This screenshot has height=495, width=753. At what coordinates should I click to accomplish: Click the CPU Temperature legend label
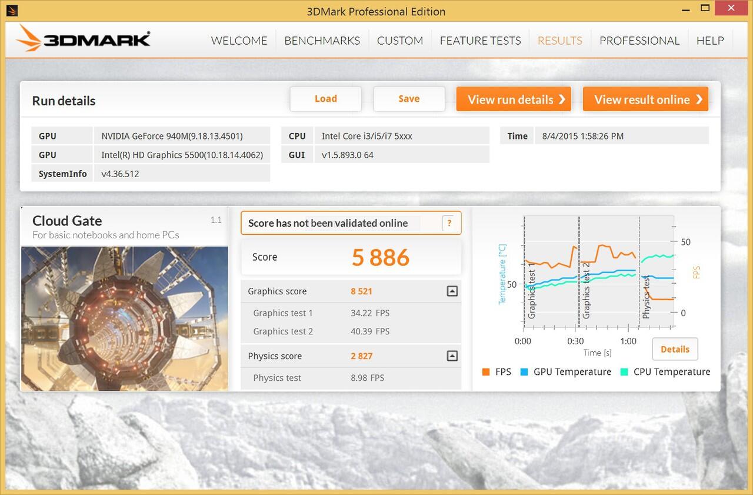[x=672, y=372]
